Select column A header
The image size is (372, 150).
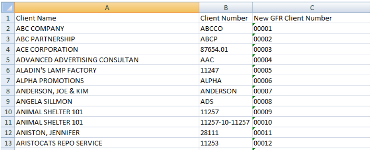tap(107, 7)
